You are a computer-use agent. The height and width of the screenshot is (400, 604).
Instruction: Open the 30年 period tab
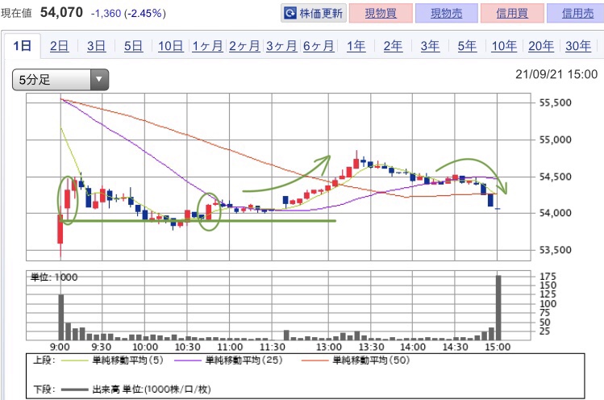pyautogui.click(x=578, y=47)
